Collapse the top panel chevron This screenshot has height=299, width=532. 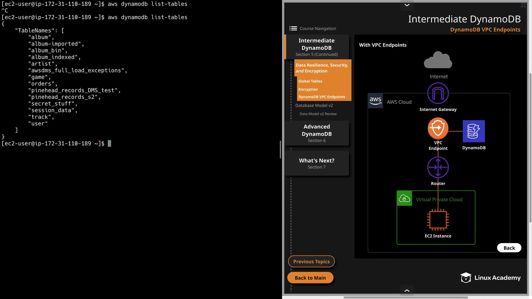pyautogui.click(x=407, y=5)
